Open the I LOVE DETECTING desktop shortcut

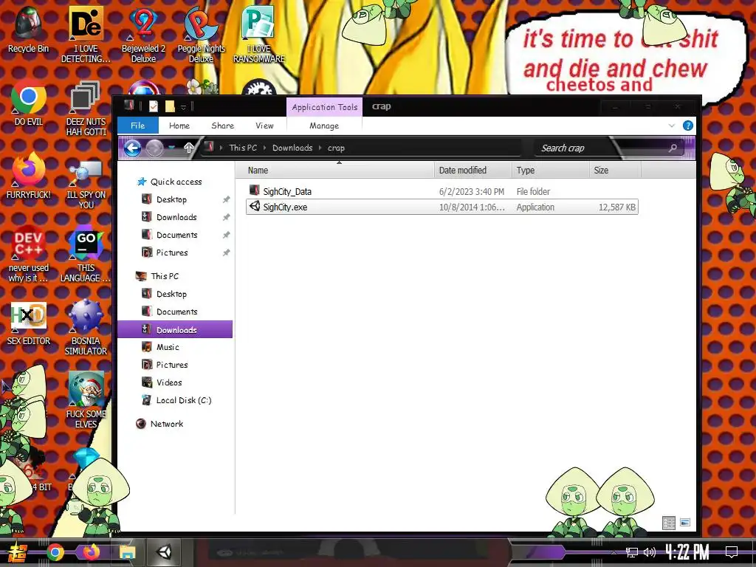click(86, 35)
